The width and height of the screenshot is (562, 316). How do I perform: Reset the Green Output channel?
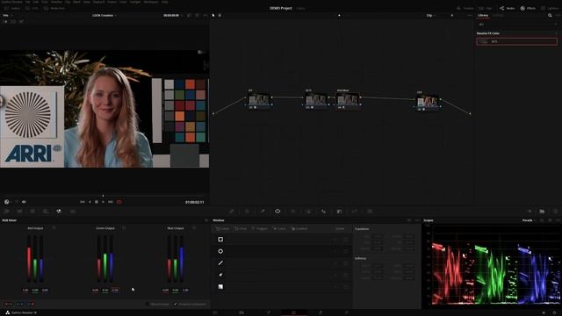coord(124,228)
